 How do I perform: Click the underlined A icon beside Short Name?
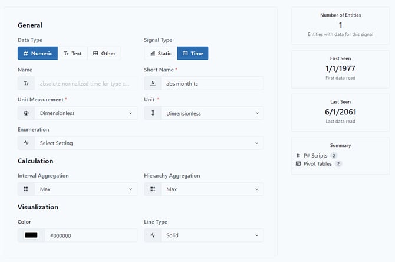(152, 84)
